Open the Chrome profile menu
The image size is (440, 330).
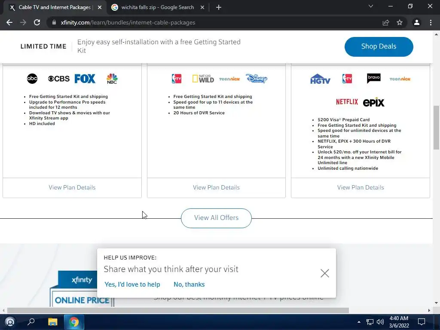[x=416, y=22]
